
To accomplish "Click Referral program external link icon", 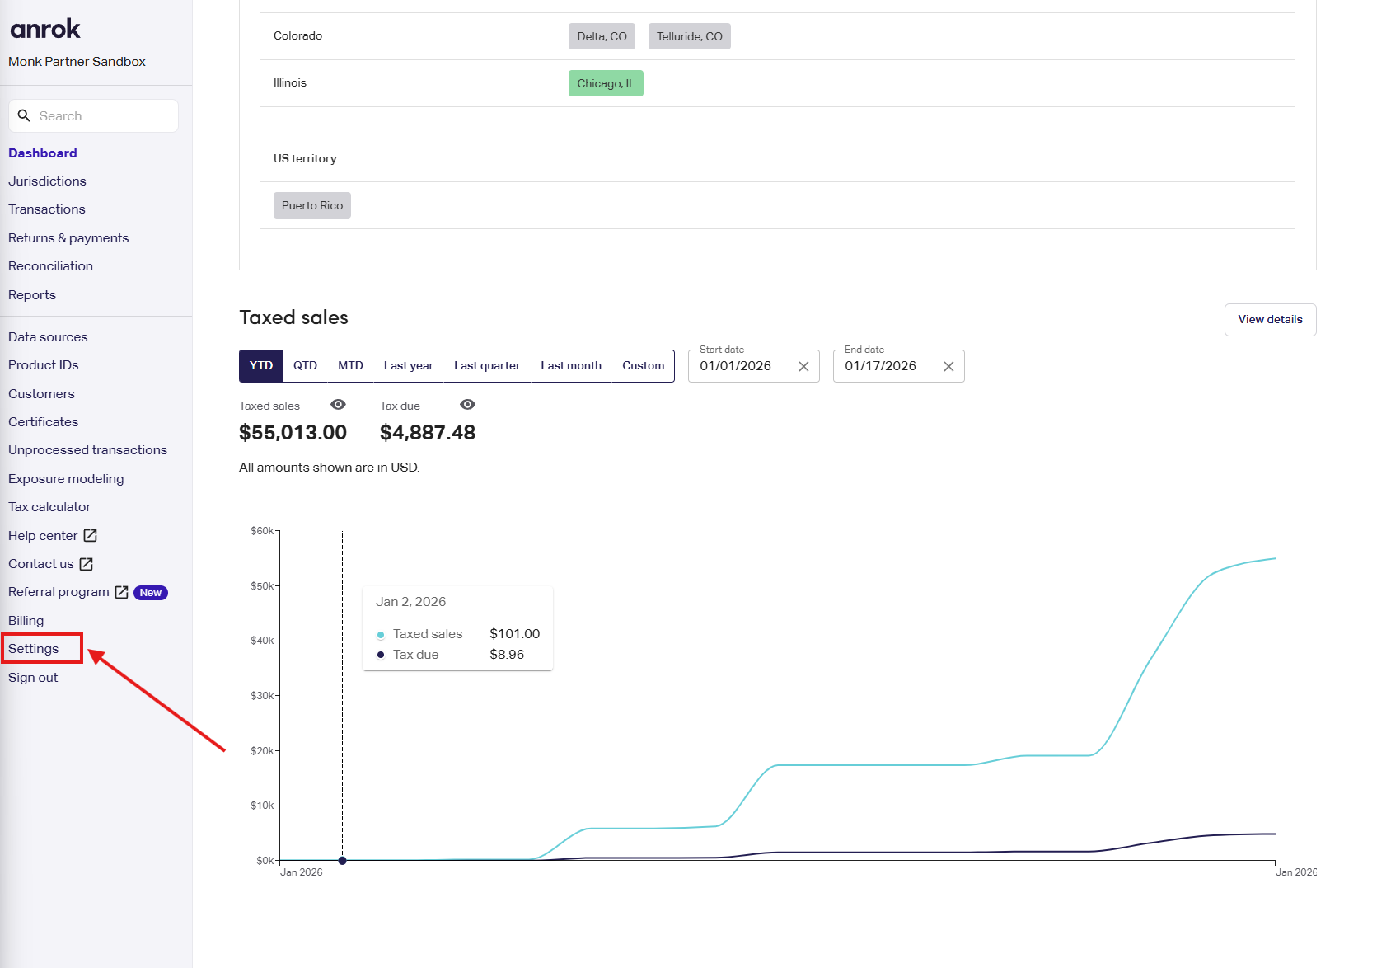I will coord(121,592).
